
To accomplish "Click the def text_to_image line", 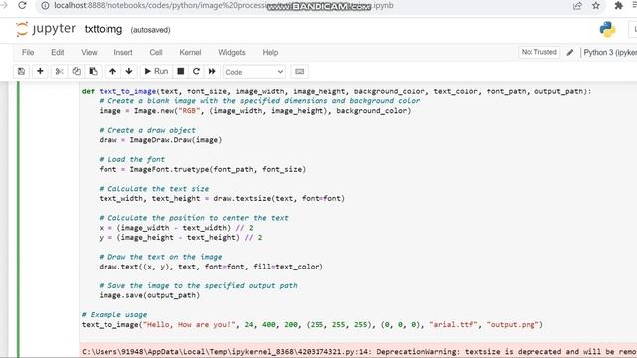I will (336, 91).
